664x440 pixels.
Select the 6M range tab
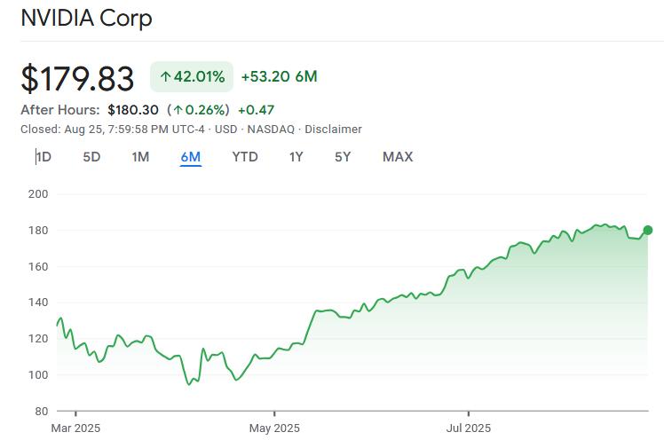pyautogui.click(x=190, y=157)
